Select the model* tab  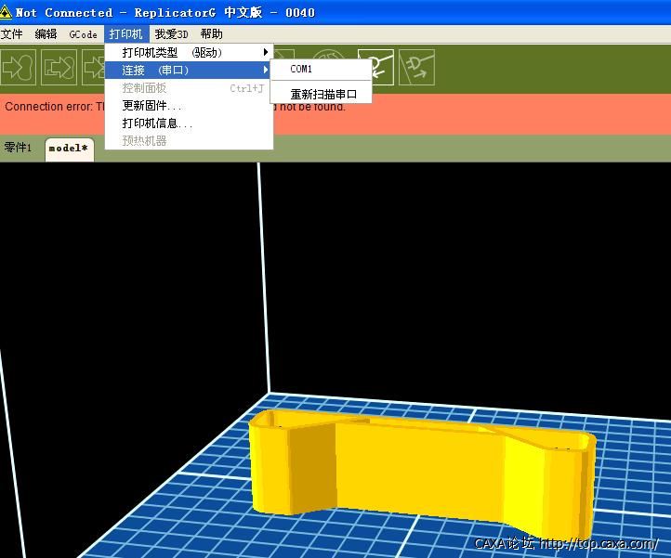click(x=69, y=148)
